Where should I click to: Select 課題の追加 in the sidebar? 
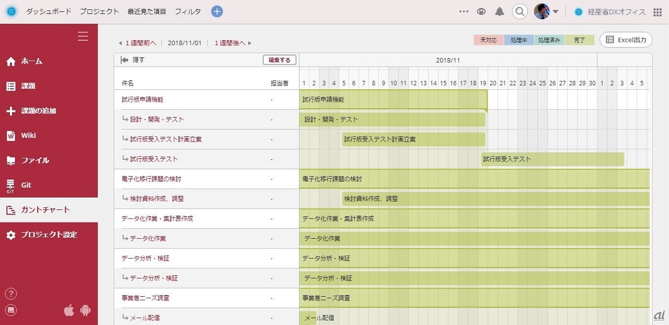click(x=38, y=111)
